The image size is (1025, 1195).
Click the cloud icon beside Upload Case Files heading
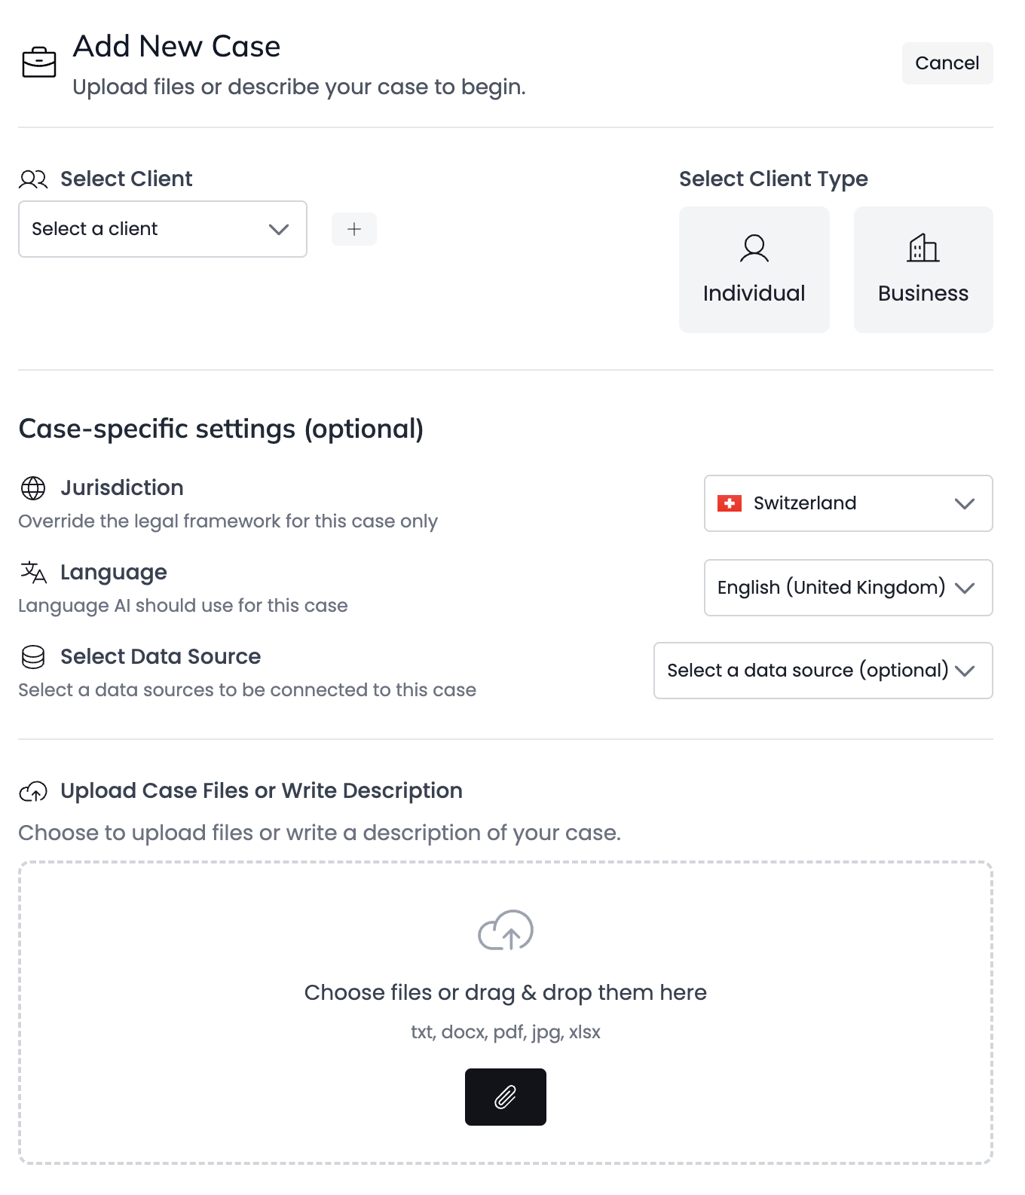(33, 791)
